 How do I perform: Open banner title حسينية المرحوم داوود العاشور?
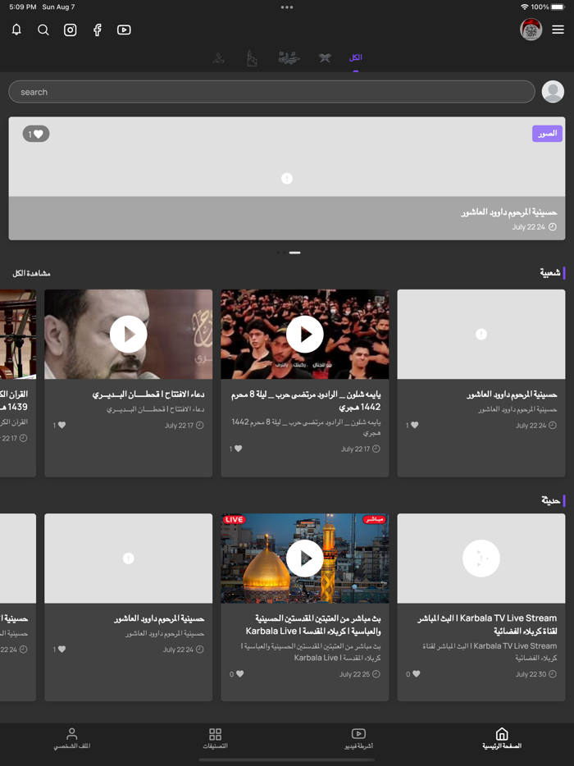[509, 212]
